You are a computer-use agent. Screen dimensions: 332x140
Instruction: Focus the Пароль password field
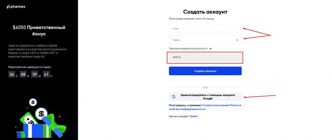(201, 40)
